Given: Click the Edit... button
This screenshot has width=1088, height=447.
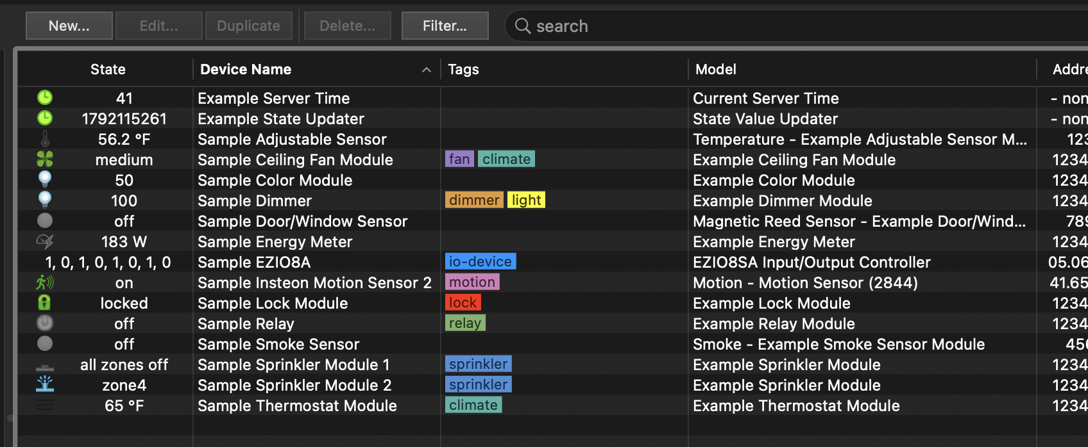Looking at the screenshot, I should [159, 26].
